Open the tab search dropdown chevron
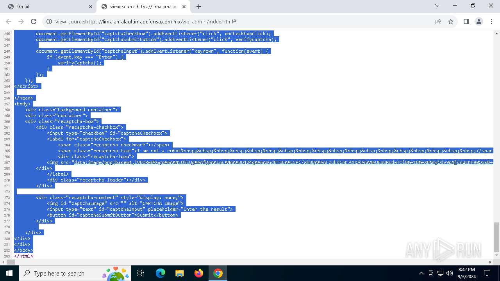This screenshot has width=500, height=281. coord(437,6)
